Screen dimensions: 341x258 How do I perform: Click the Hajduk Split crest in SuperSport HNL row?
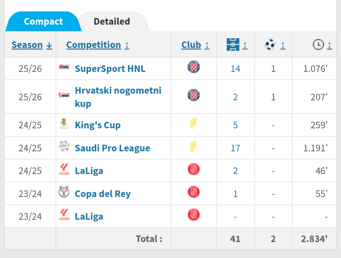click(194, 67)
